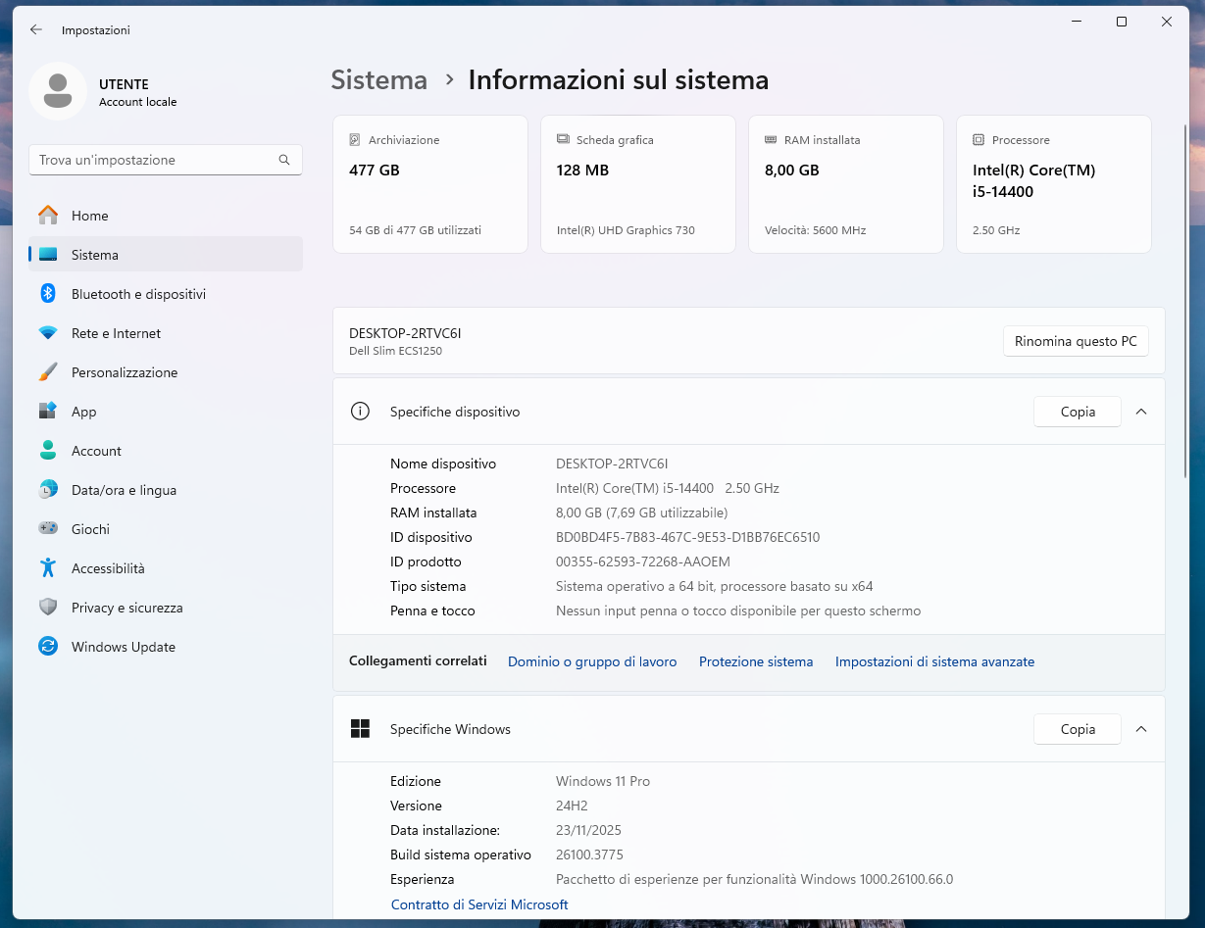Click the back arrow in Impostazioni title bar
1205x928 pixels.
36,29
